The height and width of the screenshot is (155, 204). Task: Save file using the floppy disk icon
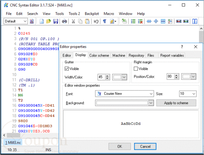(56, 21)
